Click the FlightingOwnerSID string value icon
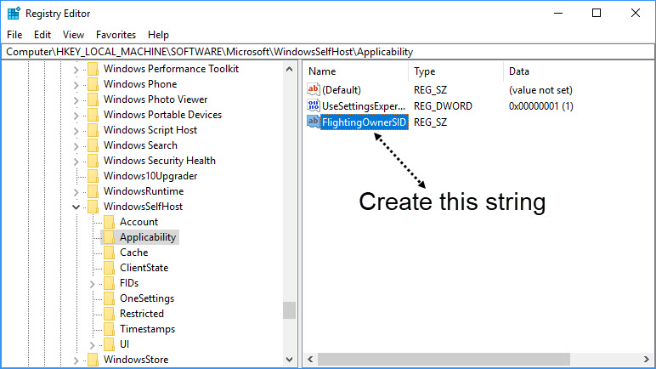Image resolution: width=656 pixels, height=369 pixels. pos(313,122)
